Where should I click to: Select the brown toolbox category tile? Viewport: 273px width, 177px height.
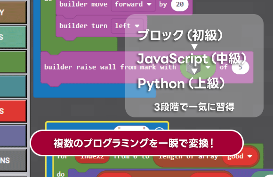pyautogui.click(x=13, y=12)
